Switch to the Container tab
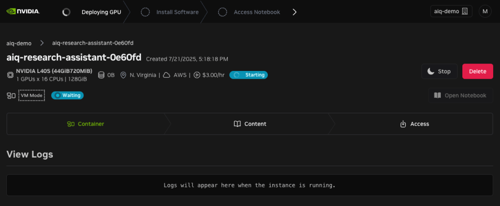 pos(86,124)
